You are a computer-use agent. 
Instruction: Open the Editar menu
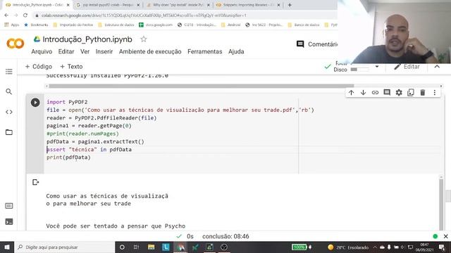point(66,51)
